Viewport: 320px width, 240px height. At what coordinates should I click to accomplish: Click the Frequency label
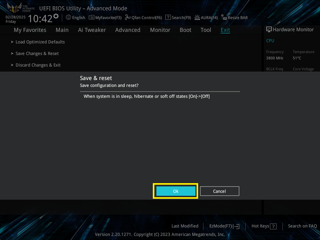click(275, 52)
